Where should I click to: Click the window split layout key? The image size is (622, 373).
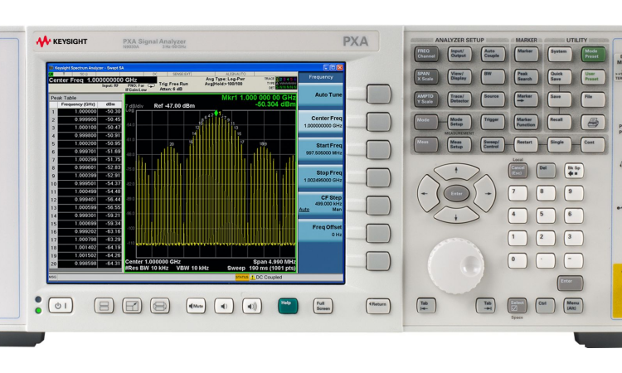(104, 306)
